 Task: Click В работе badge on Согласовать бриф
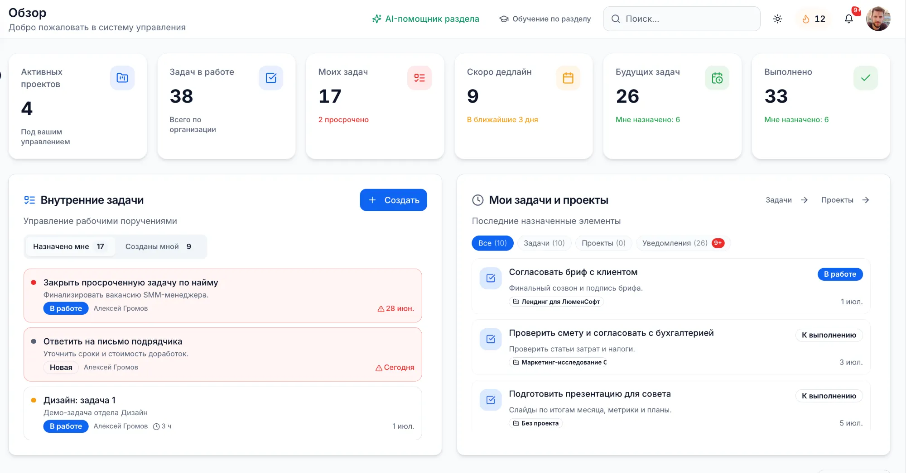tap(840, 274)
